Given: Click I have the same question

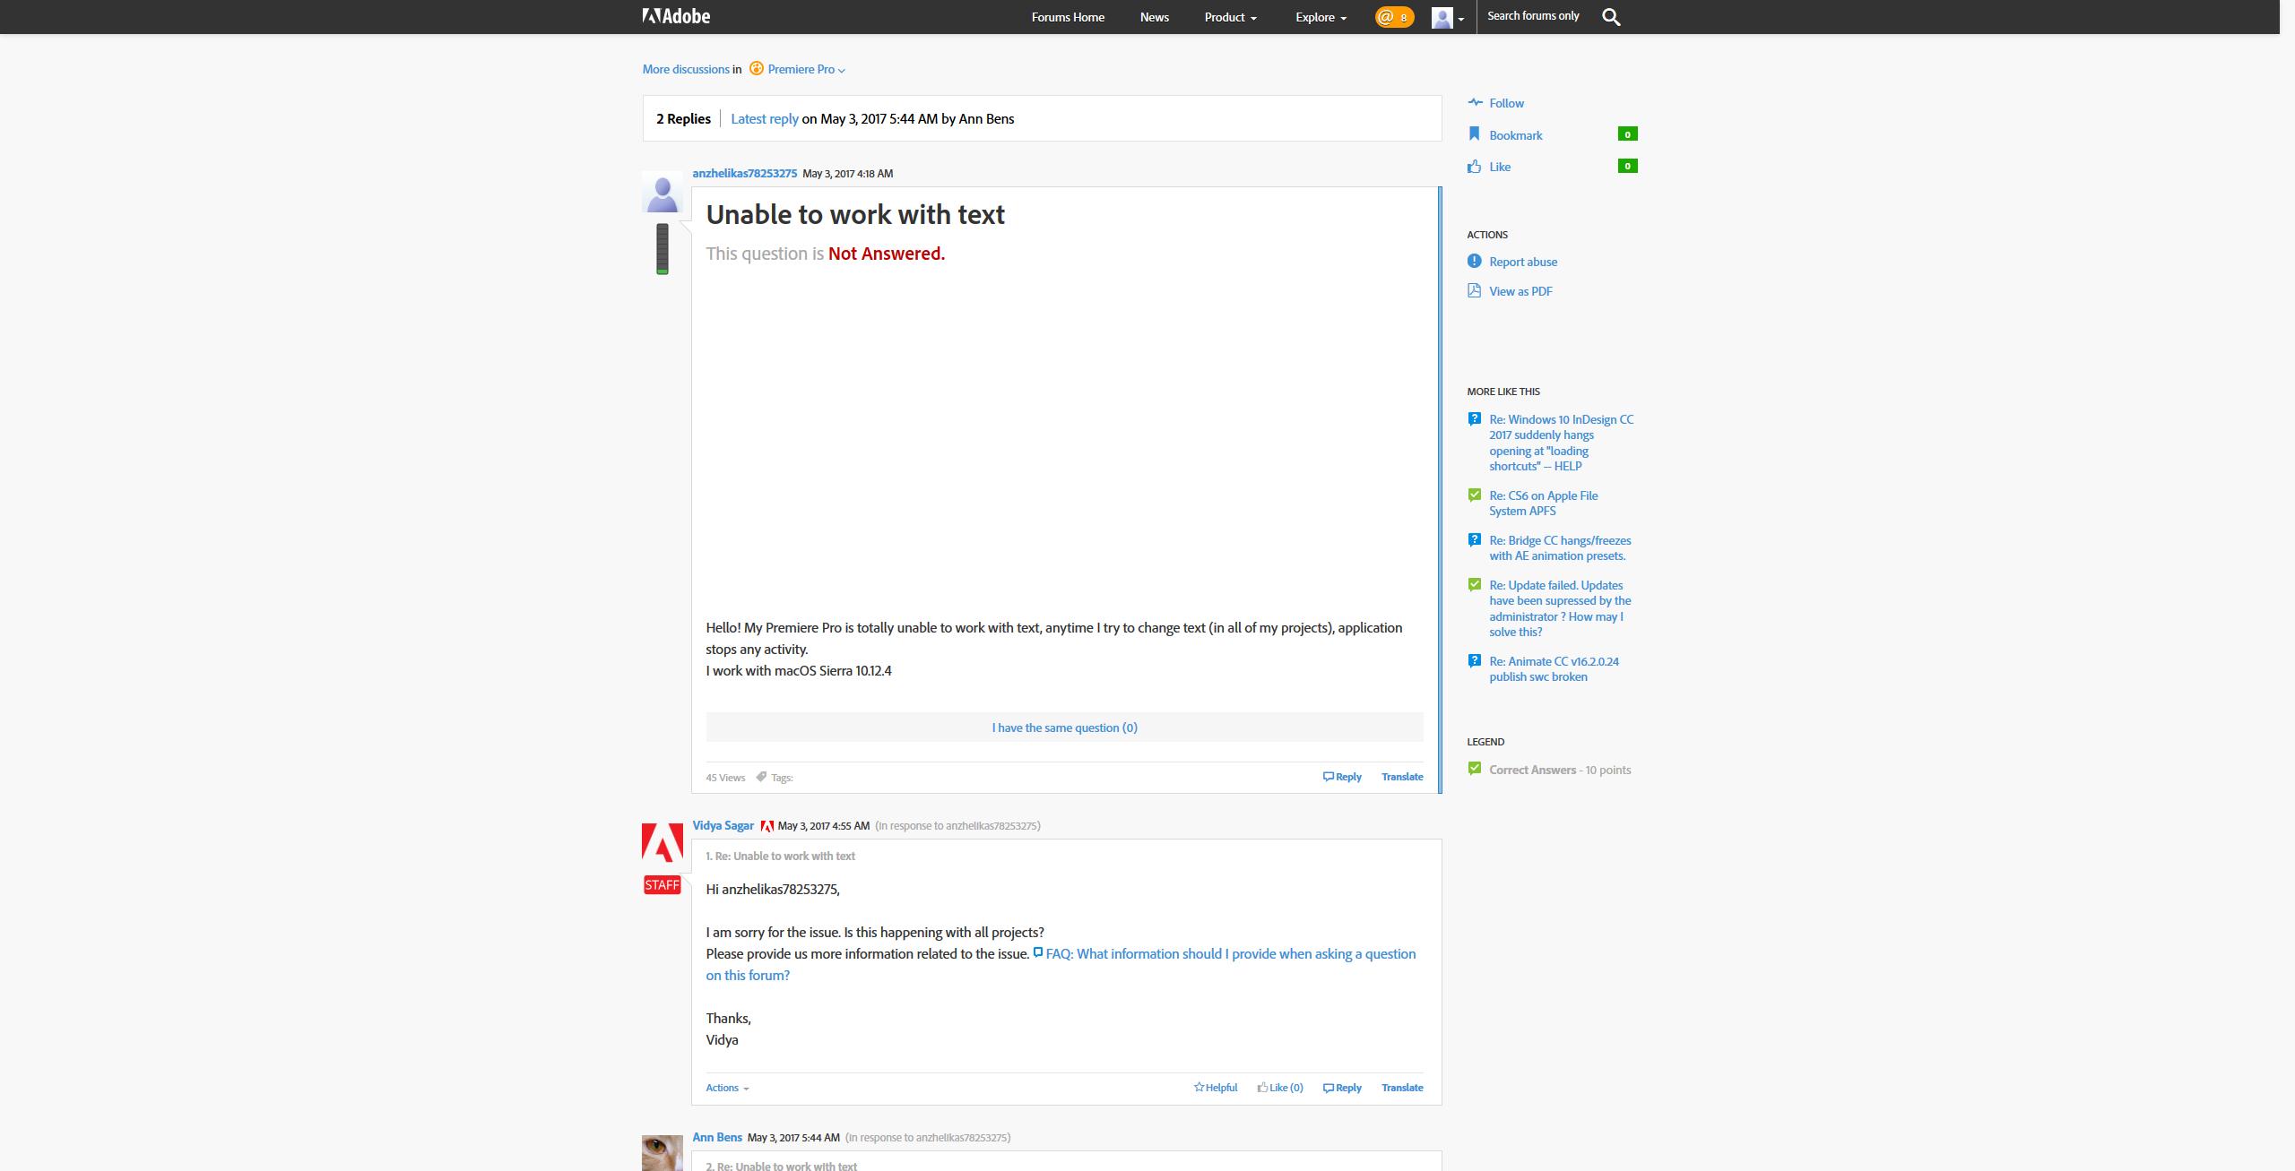Looking at the screenshot, I should point(1064,728).
